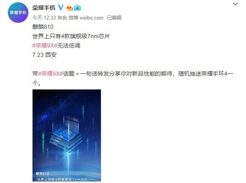Click the teal camera badge icon

point(77,8)
